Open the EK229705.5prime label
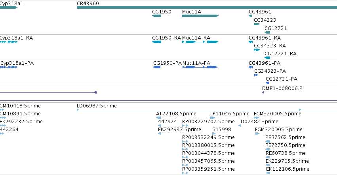337x175 pixels. (x=287, y=161)
